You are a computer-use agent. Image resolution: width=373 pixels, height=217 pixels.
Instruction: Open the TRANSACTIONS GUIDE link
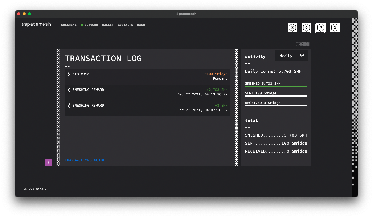coord(85,160)
